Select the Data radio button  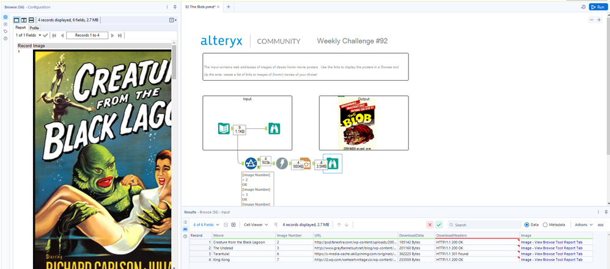point(527,224)
